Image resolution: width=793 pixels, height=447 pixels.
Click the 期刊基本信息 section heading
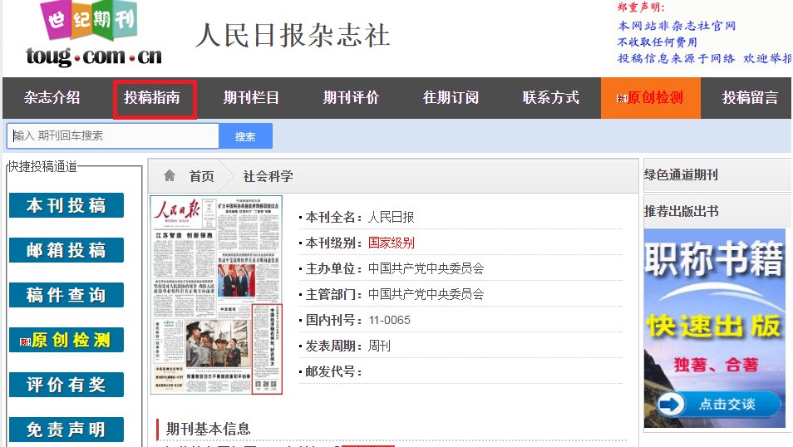point(208,429)
